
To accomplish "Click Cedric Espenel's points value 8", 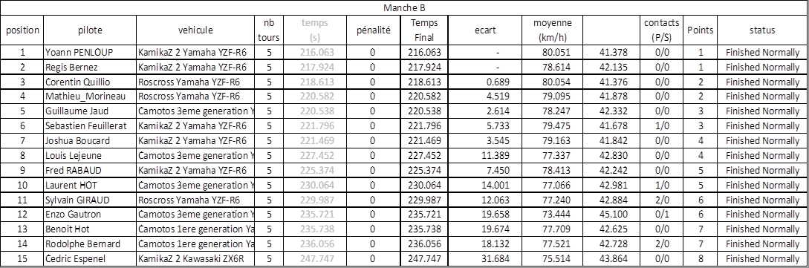I will [700, 259].
